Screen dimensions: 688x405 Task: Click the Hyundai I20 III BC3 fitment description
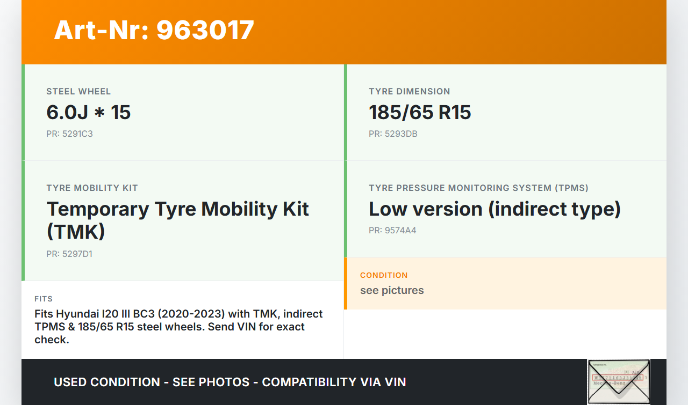178,327
